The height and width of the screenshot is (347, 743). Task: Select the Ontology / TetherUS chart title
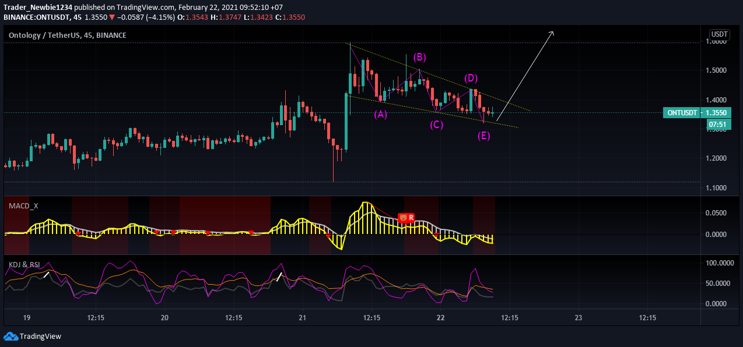(x=68, y=36)
